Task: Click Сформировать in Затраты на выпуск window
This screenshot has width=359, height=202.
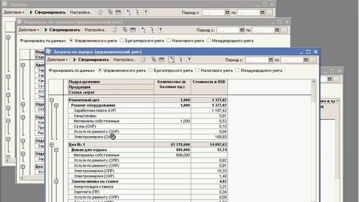Action: pyautogui.click(x=91, y=60)
